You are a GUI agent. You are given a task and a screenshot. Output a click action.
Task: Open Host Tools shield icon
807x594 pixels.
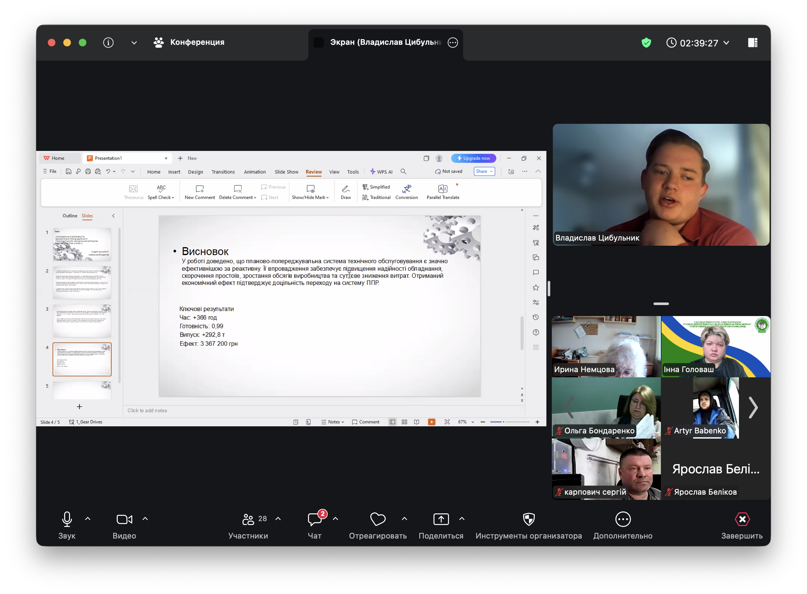[x=529, y=519]
